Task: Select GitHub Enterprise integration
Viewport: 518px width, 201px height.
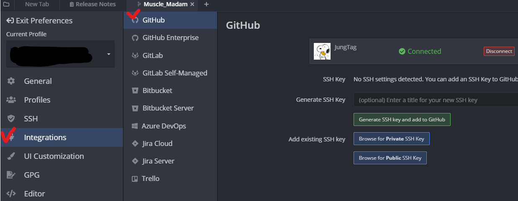Action: point(170,38)
